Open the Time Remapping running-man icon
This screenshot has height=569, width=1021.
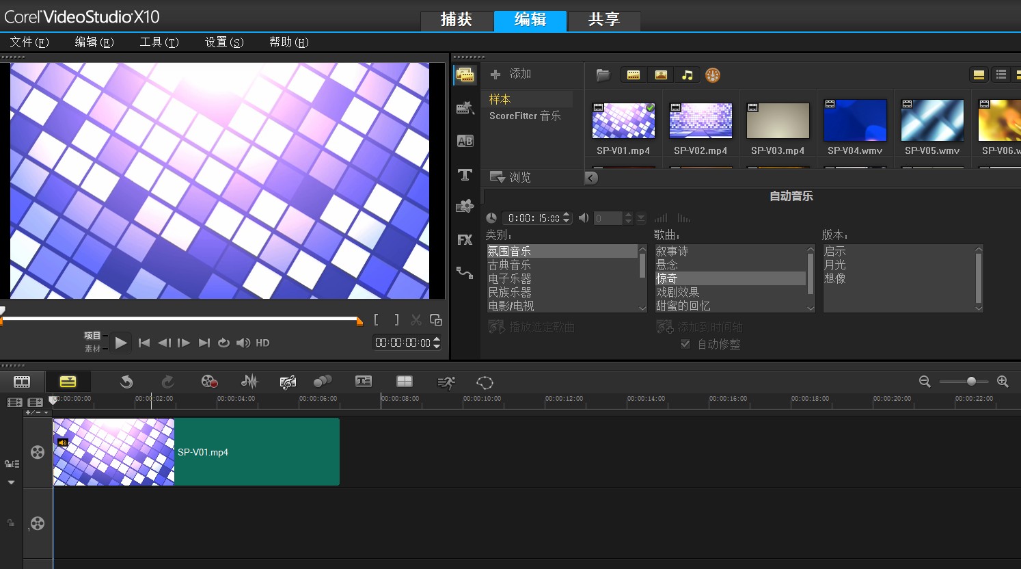446,382
